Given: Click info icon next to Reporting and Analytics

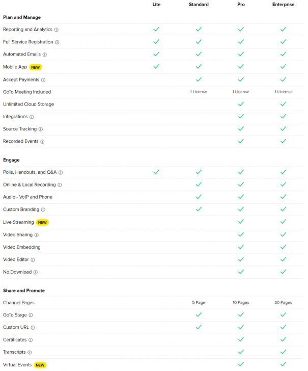Looking at the screenshot, I should [57, 30].
